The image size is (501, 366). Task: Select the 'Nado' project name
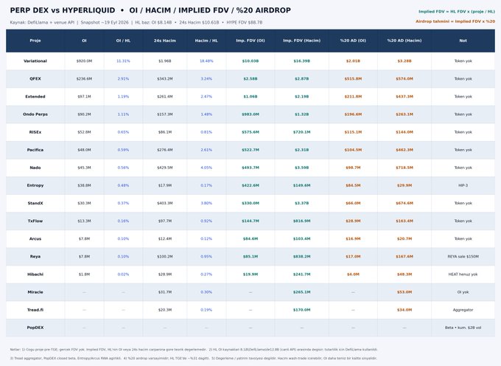click(35, 168)
